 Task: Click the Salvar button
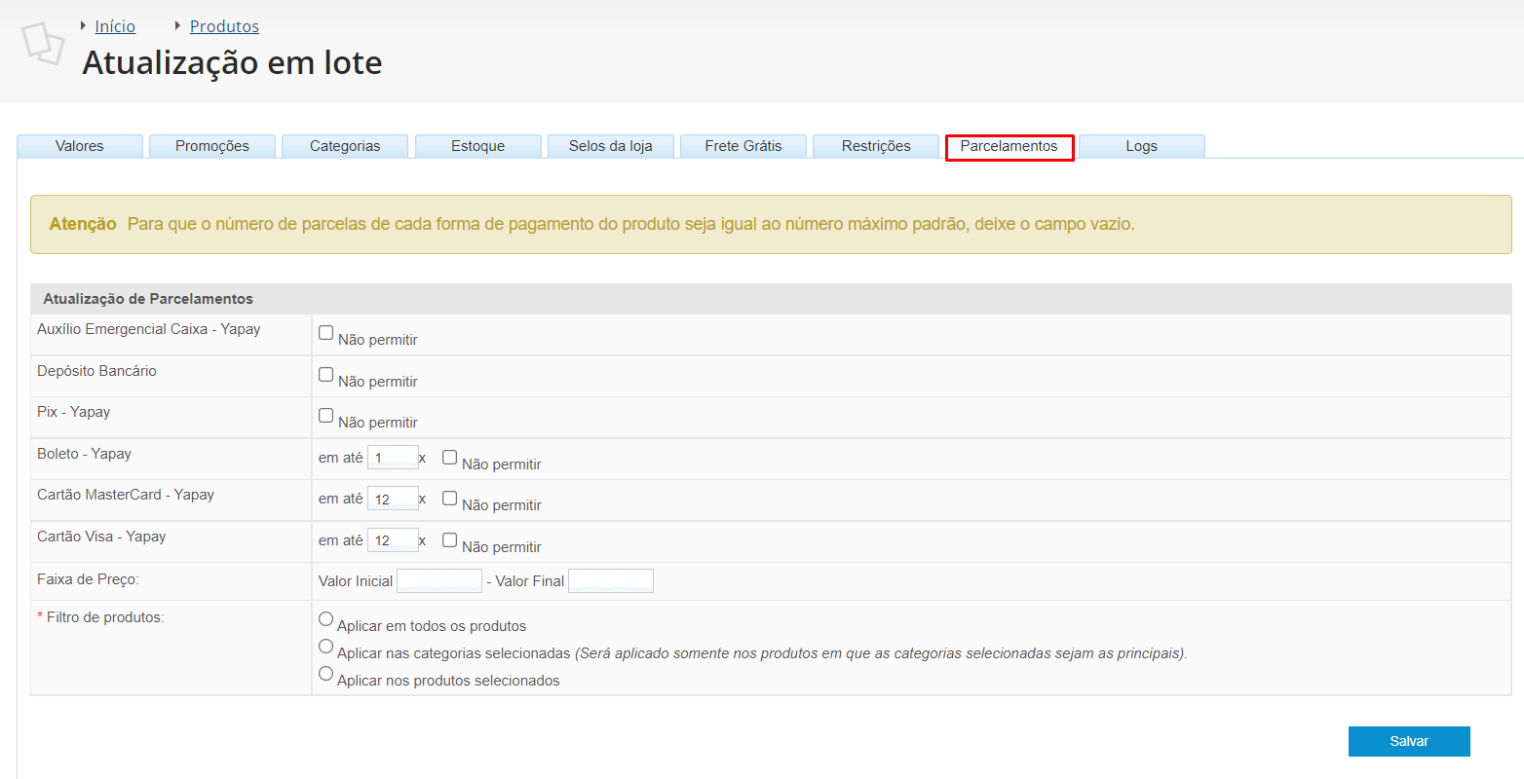[1409, 741]
